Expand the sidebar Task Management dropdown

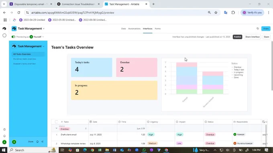43,46
